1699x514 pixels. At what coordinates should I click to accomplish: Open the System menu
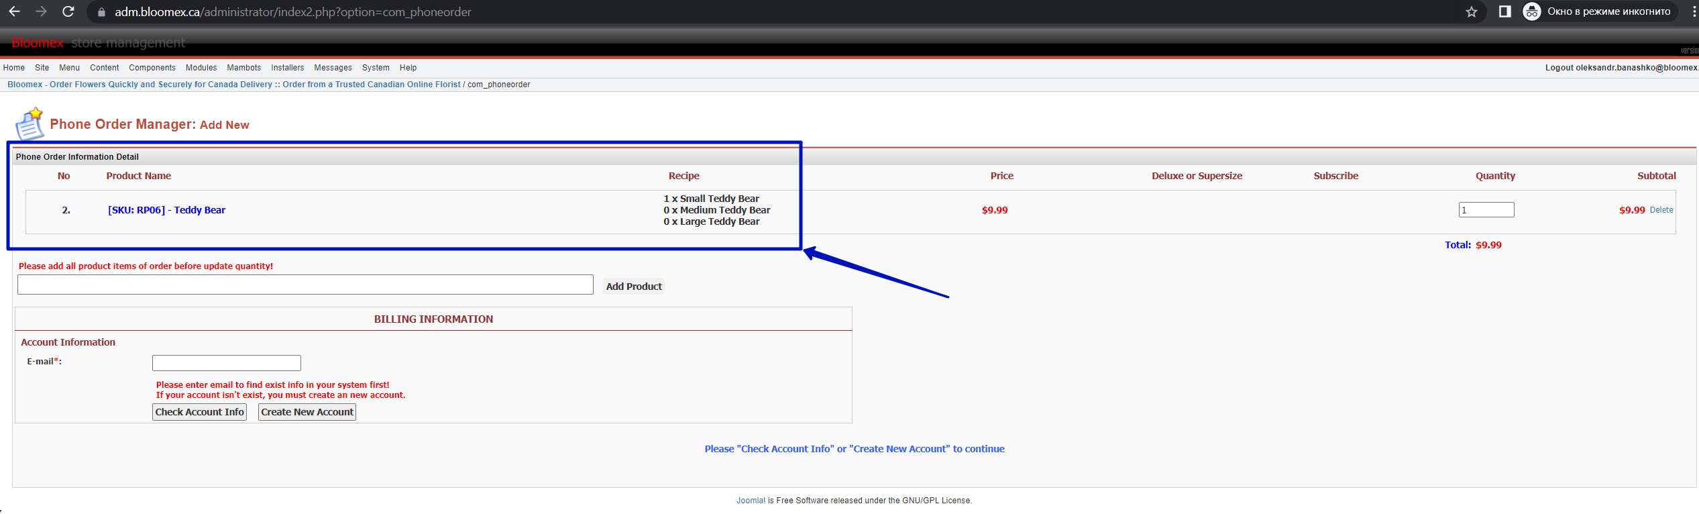pos(376,68)
